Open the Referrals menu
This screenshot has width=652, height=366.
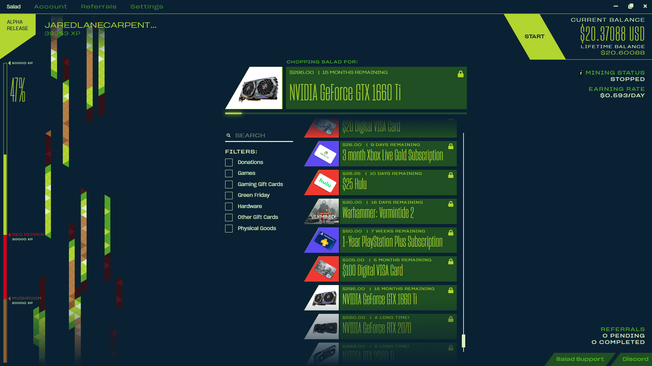point(99,7)
